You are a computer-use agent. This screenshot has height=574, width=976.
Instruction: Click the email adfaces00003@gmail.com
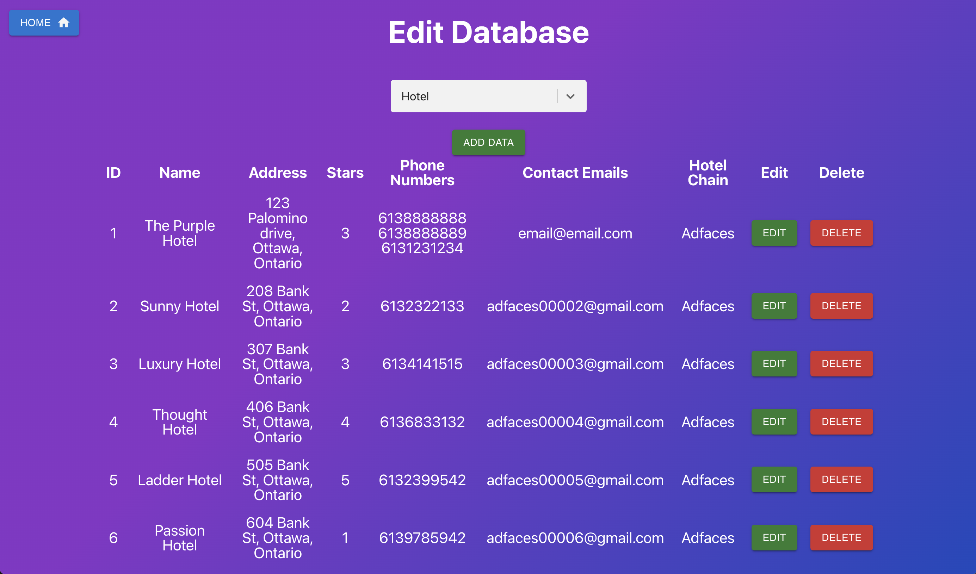(575, 363)
